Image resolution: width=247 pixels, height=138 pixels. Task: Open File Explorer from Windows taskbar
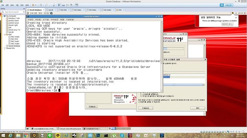[18, 135]
